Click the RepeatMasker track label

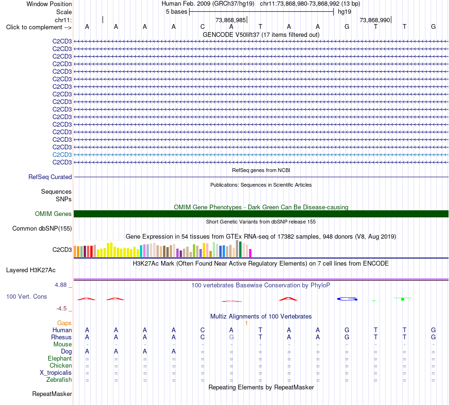click(x=52, y=394)
